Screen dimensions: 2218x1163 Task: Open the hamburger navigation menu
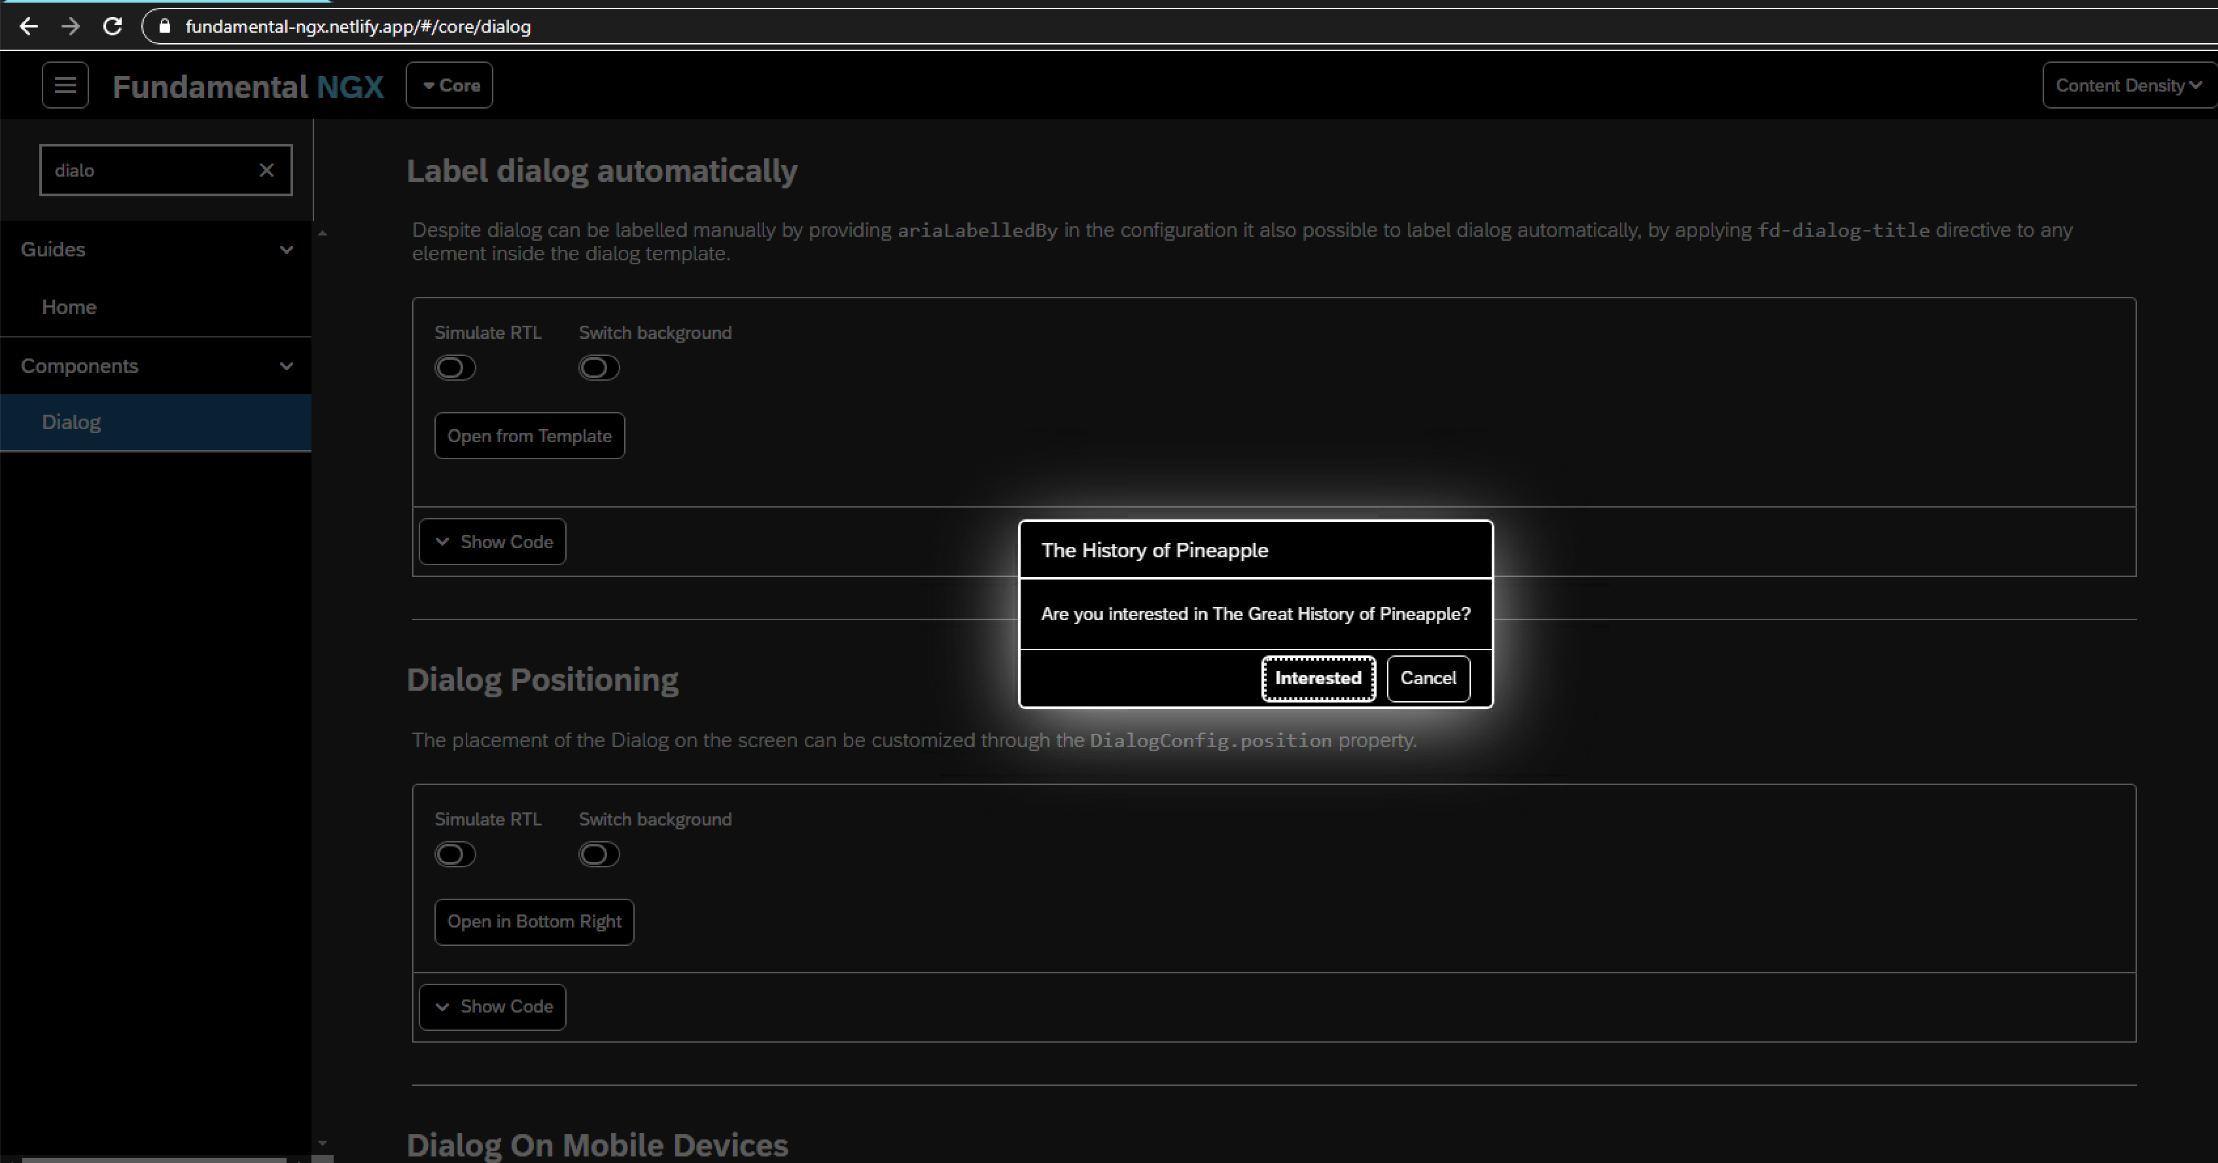coord(65,84)
